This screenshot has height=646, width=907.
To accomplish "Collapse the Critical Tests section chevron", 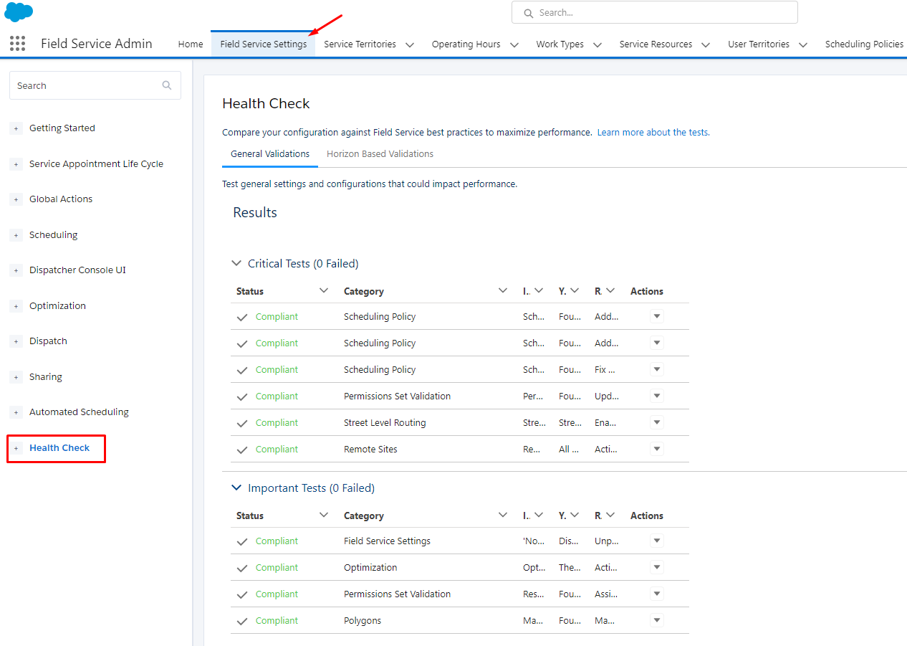I will (236, 264).
